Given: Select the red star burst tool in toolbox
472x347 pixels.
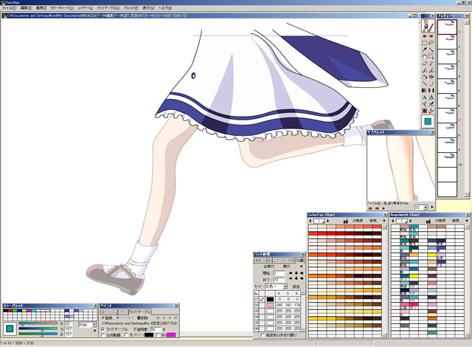Looking at the screenshot, I should (x=424, y=111).
